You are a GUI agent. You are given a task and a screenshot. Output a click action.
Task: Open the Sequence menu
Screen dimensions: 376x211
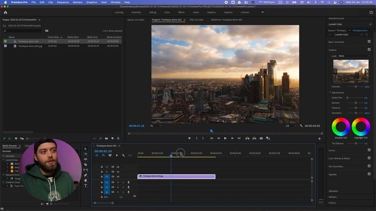pyautogui.click(x=63, y=2)
